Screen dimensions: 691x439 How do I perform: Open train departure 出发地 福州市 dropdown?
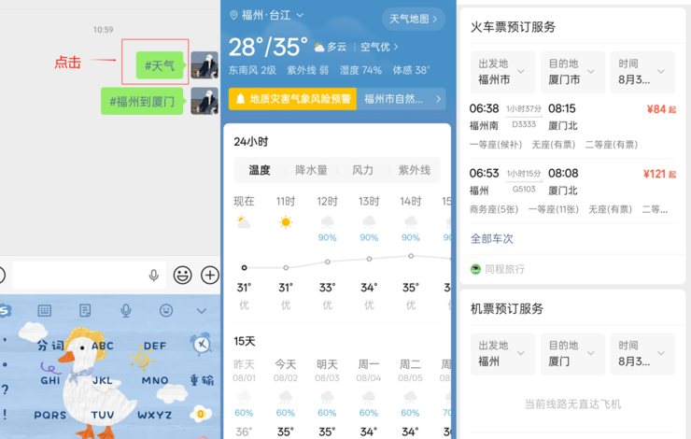click(x=502, y=71)
